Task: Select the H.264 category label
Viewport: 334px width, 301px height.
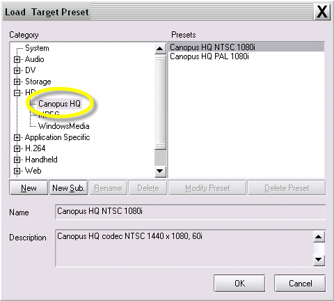Action: coord(35,148)
